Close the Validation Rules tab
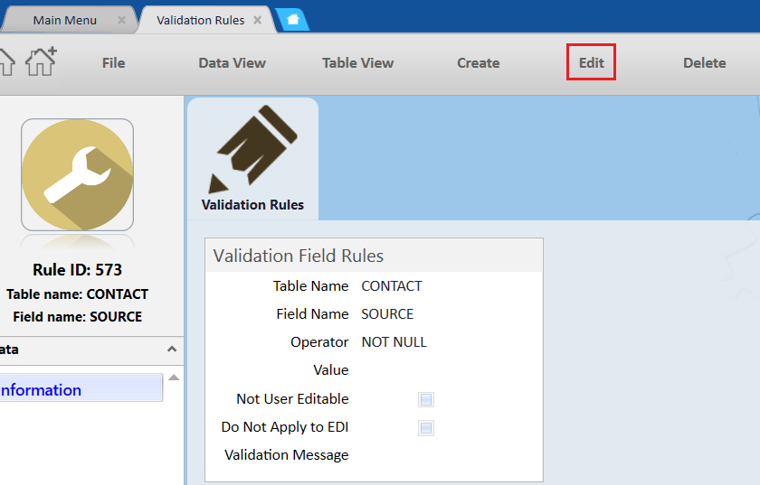This screenshot has height=485, width=760. pyautogui.click(x=258, y=20)
